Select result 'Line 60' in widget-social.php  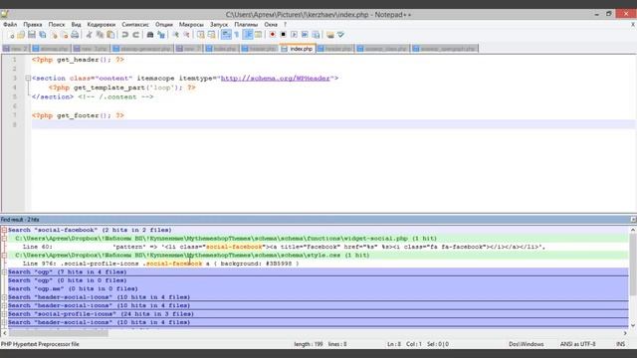318,247
